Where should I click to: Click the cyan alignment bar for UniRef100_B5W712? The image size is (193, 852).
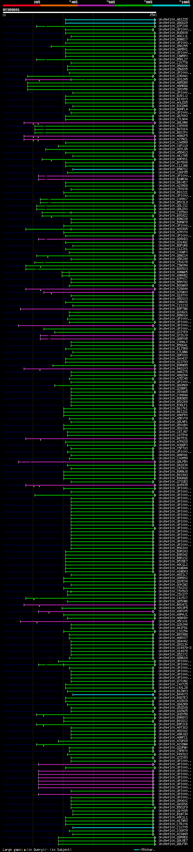click(113, 169)
